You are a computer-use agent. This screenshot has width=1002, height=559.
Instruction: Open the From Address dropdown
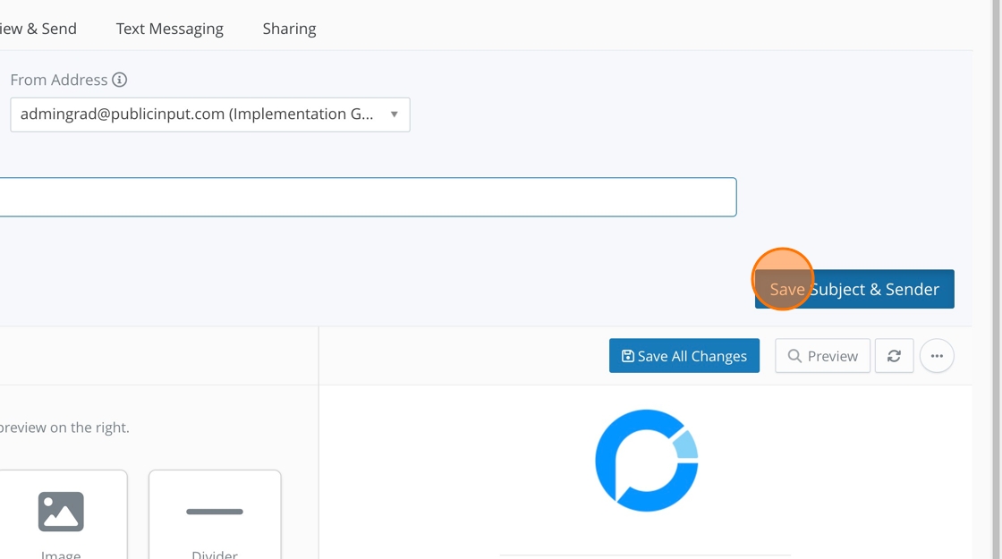(x=197, y=114)
